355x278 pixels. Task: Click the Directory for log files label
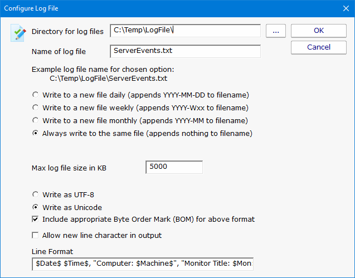[68, 32]
